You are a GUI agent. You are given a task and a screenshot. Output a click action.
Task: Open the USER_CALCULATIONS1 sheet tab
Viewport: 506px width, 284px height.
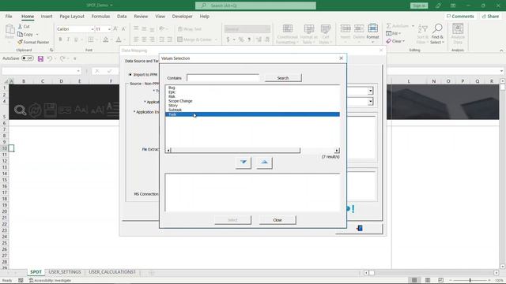(112, 272)
